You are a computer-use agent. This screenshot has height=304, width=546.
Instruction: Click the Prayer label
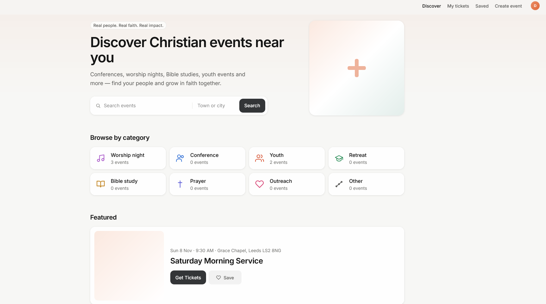[198, 181]
